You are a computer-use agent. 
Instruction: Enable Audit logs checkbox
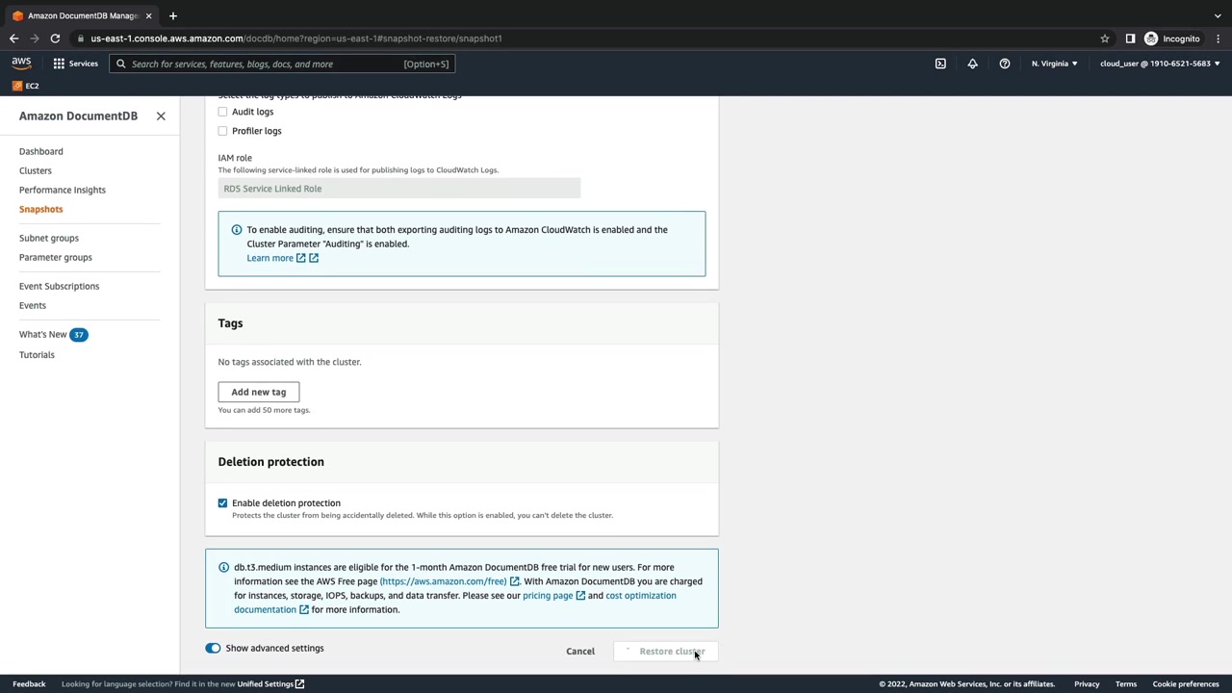point(223,112)
